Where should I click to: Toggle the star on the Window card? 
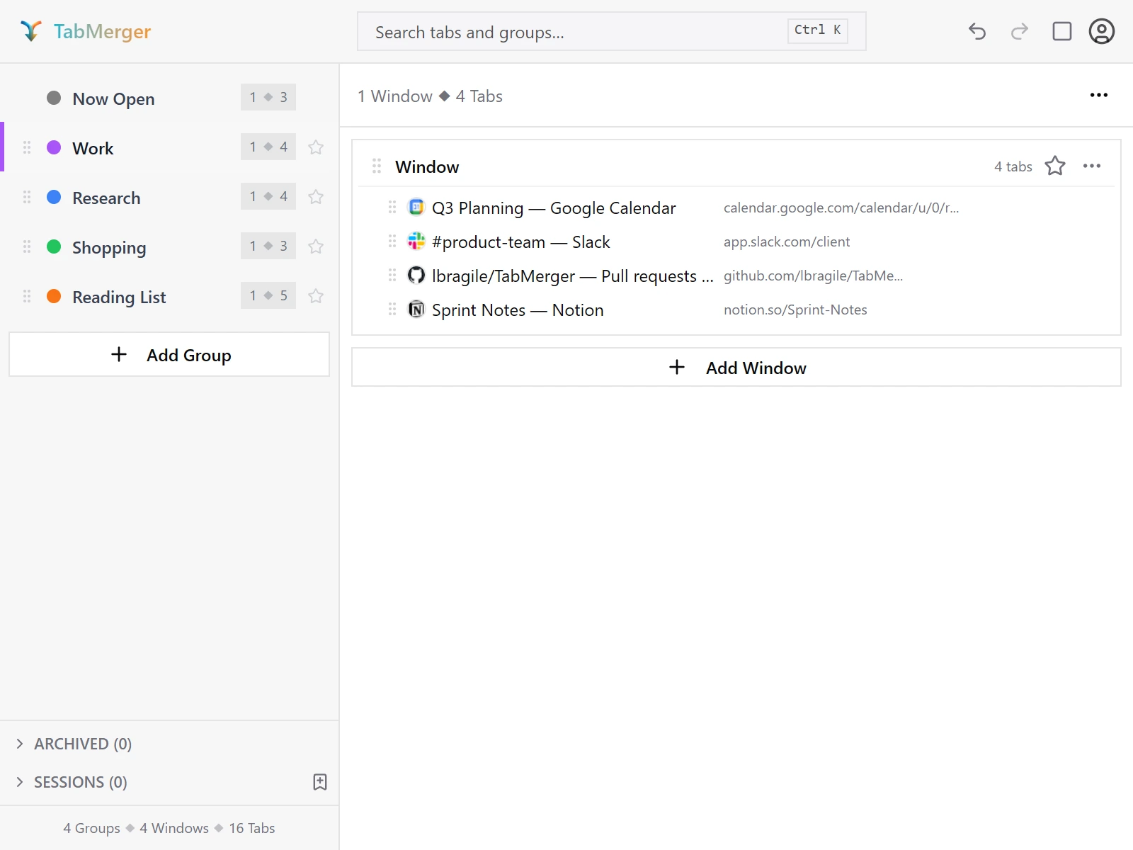pyautogui.click(x=1055, y=166)
